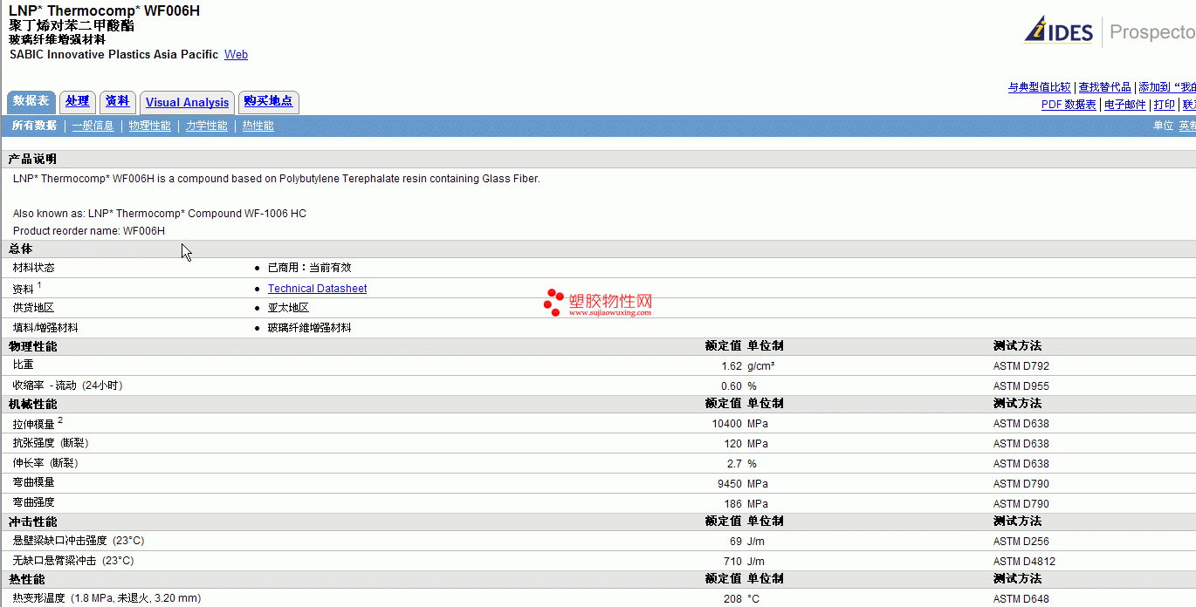
Task: Click the description sentence about Polybutylene Terephalate resin
Action: (277, 179)
